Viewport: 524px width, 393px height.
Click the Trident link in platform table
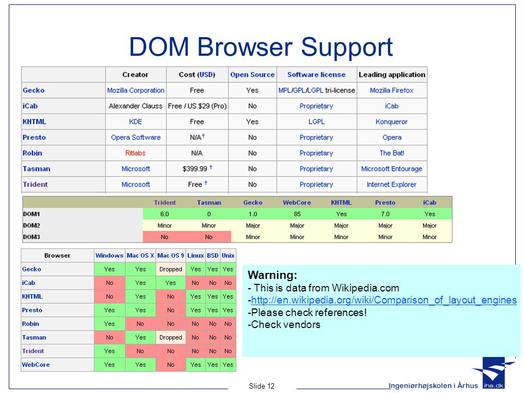pyautogui.click(x=33, y=352)
